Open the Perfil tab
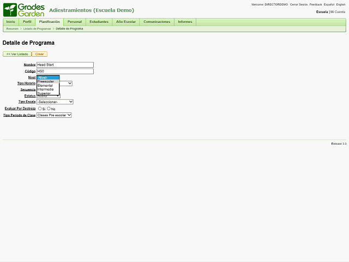The width and height of the screenshot is (349, 262). click(27, 22)
